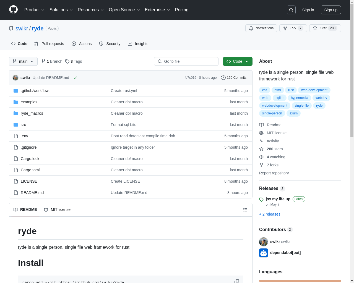Image resolution: width=354 pixels, height=283 pixels.
Task: Open 150 Commits history
Action: (x=234, y=78)
